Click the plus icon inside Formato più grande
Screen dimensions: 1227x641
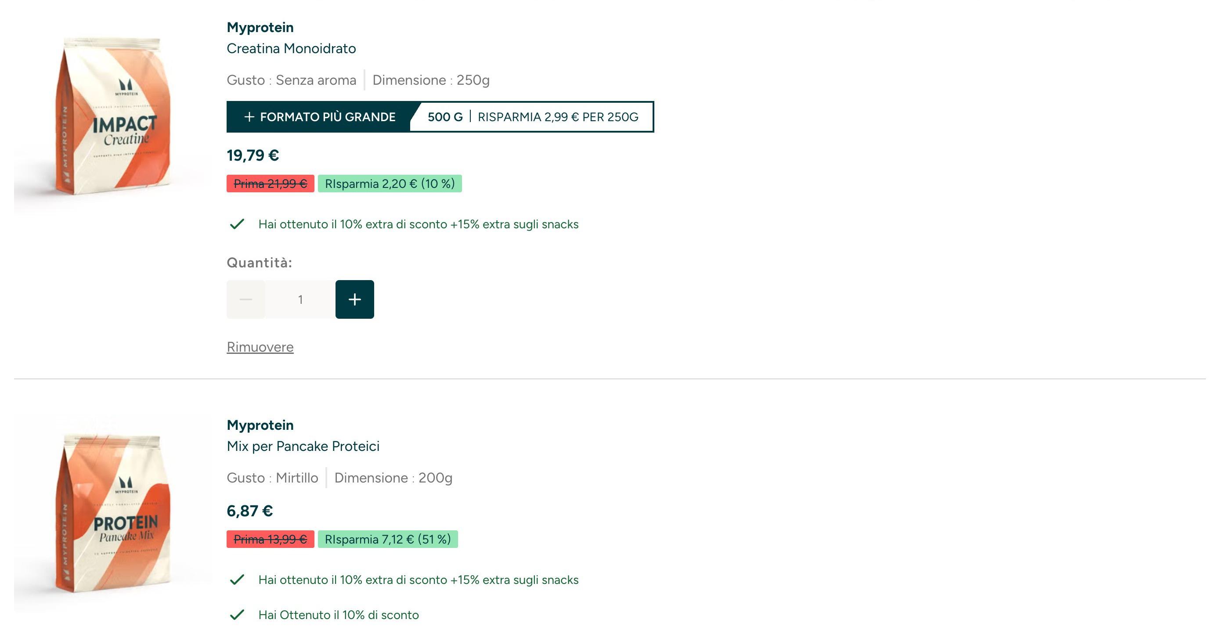[249, 117]
